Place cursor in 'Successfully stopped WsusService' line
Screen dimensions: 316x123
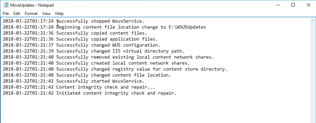(x=74, y=21)
